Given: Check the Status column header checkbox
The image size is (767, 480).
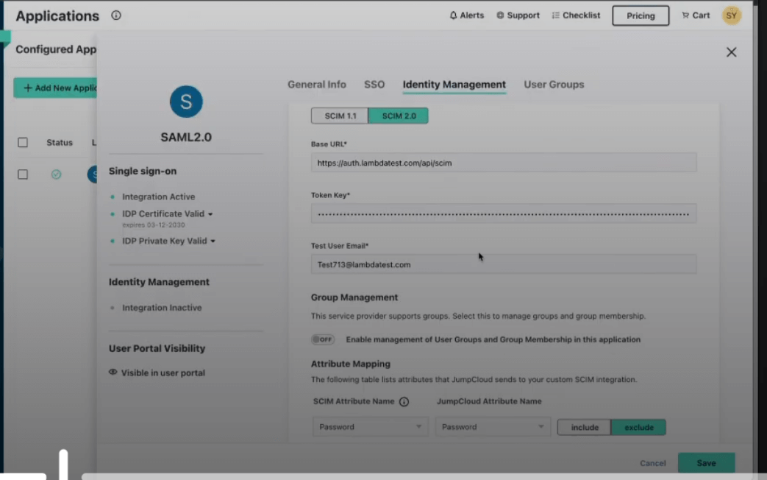Looking at the screenshot, I should [22, 142].
